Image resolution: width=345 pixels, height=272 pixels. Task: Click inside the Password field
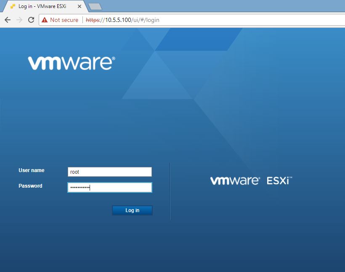(109, 187)
